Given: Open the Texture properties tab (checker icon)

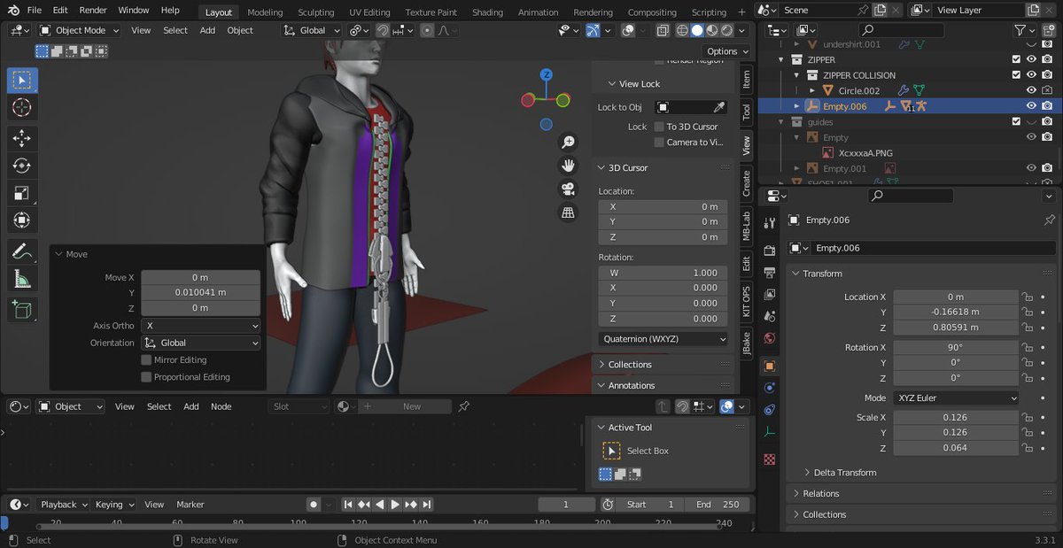Looking at the screenshot, I should [769, 459].
